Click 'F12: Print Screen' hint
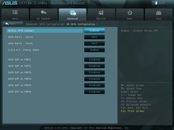This screenshot has height=130, width=174. pyautogui.click(x=133, y=111)
